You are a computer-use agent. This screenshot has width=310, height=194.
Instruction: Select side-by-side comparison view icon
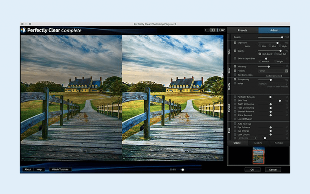(x=213, y=30)
